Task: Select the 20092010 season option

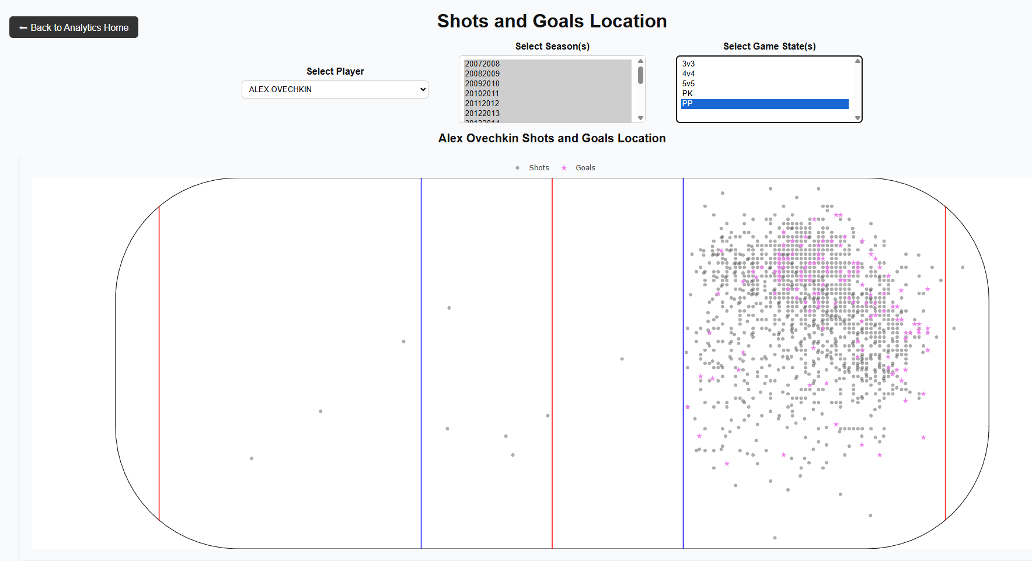Action: tap(482, 83)
